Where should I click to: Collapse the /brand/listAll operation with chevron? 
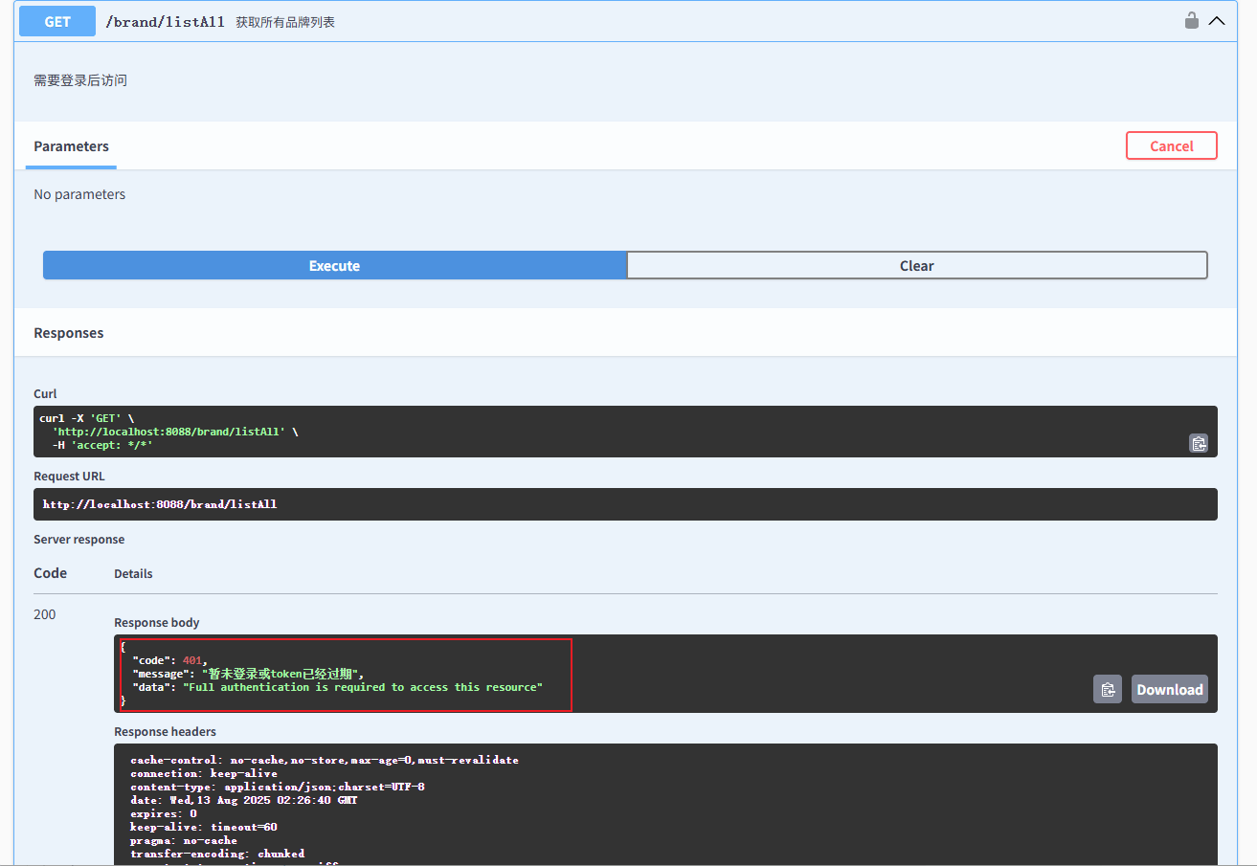click(x=1217, y=21)
